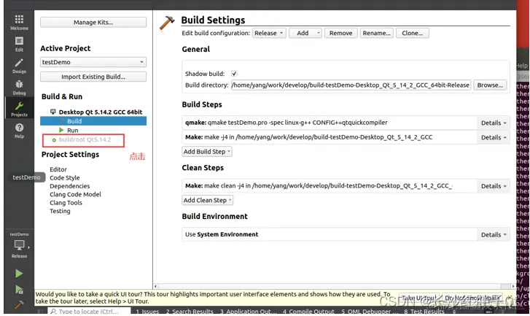Click the Build directory path field
The width and height of the screenshot is (530, 316).
tap(351, 85)
